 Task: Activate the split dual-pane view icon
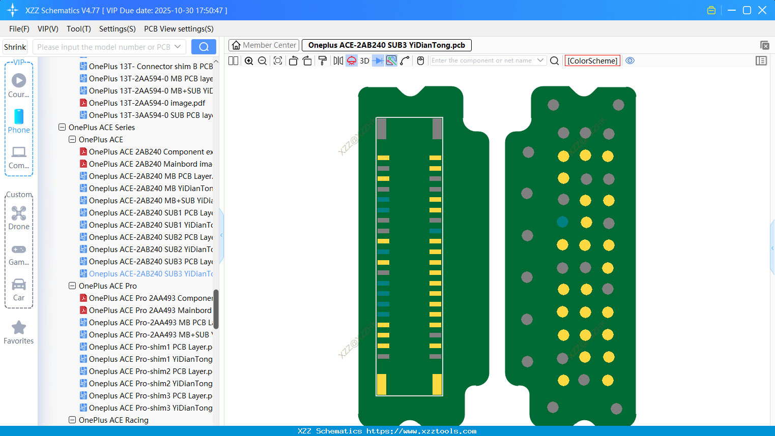point(233,60)
